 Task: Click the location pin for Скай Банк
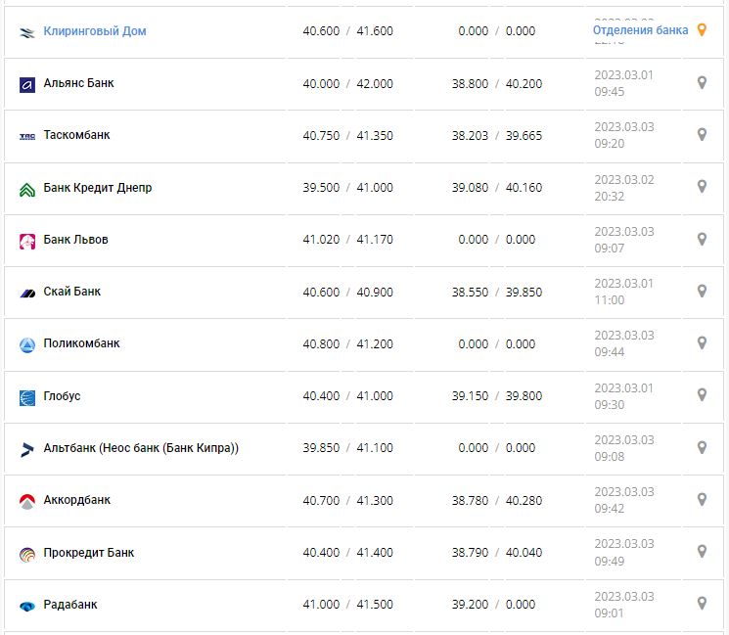pyautogui.click(x=701, y=292)
